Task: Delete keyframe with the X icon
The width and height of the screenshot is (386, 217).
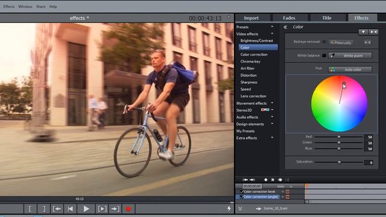Action: (273, 180)
